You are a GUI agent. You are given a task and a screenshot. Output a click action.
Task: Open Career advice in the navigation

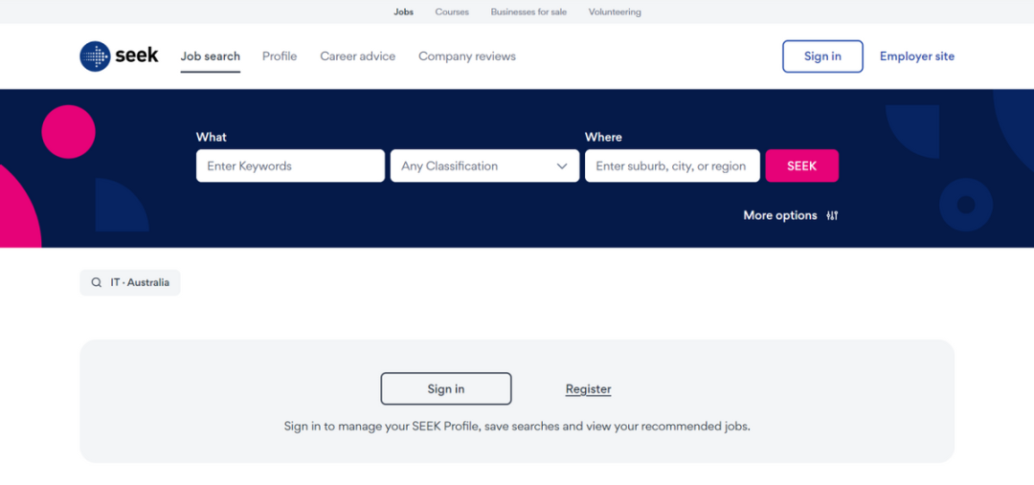[357, 56]
